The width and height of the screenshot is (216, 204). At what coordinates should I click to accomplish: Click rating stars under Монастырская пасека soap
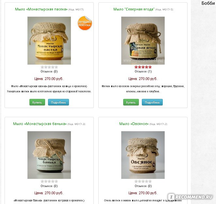click(x=49, y=67)
